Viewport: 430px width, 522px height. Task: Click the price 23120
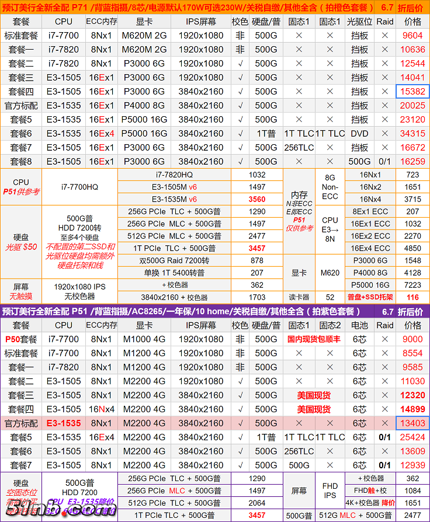(x=412, y=120)
